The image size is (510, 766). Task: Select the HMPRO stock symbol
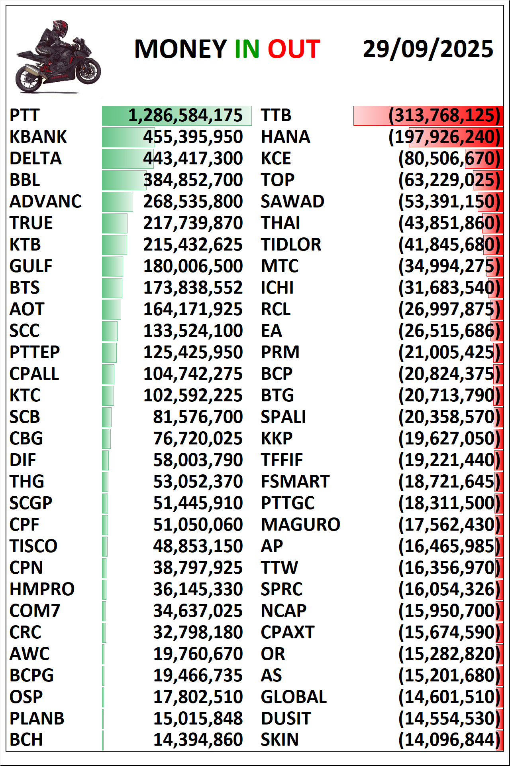pyautogui.click(x=42, y=590)
